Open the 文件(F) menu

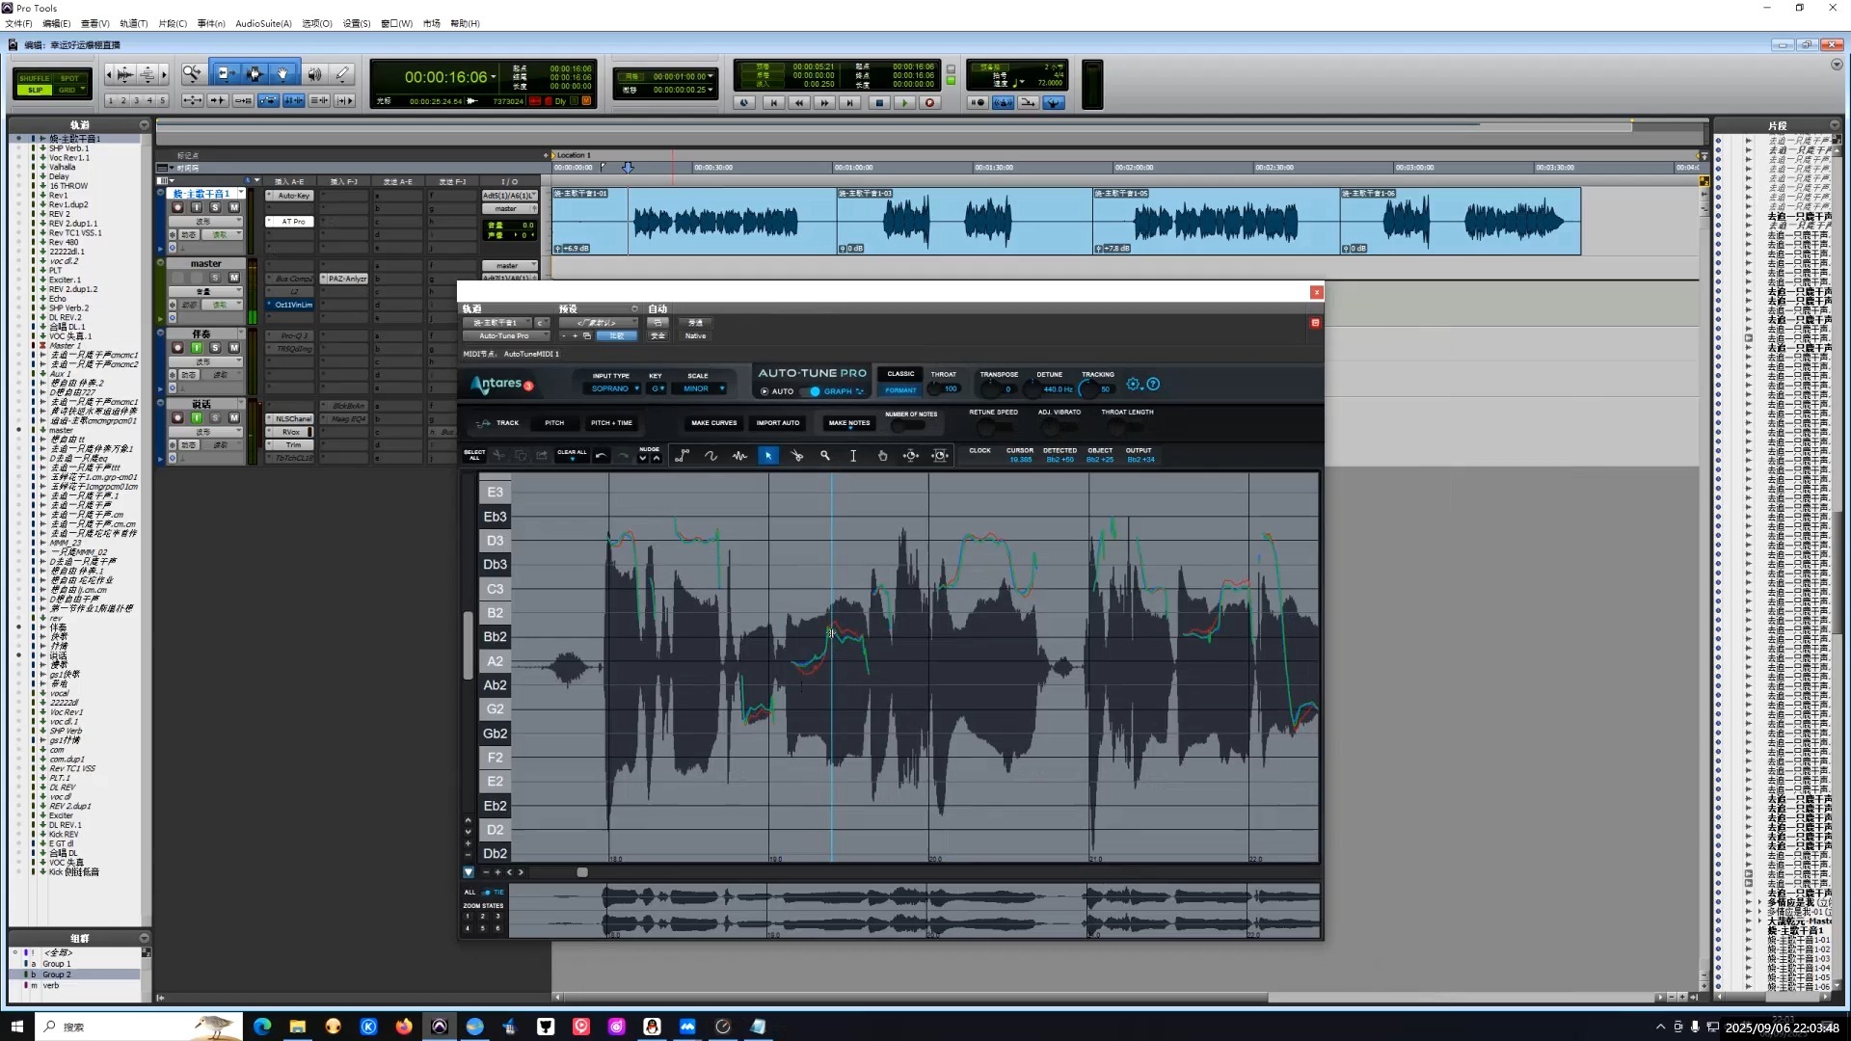18,23
